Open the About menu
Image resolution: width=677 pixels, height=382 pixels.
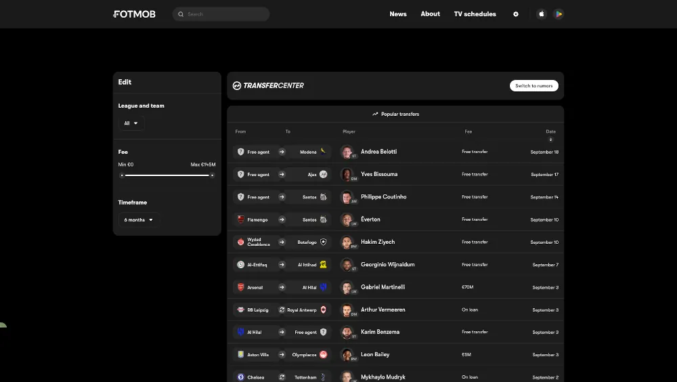431,14
